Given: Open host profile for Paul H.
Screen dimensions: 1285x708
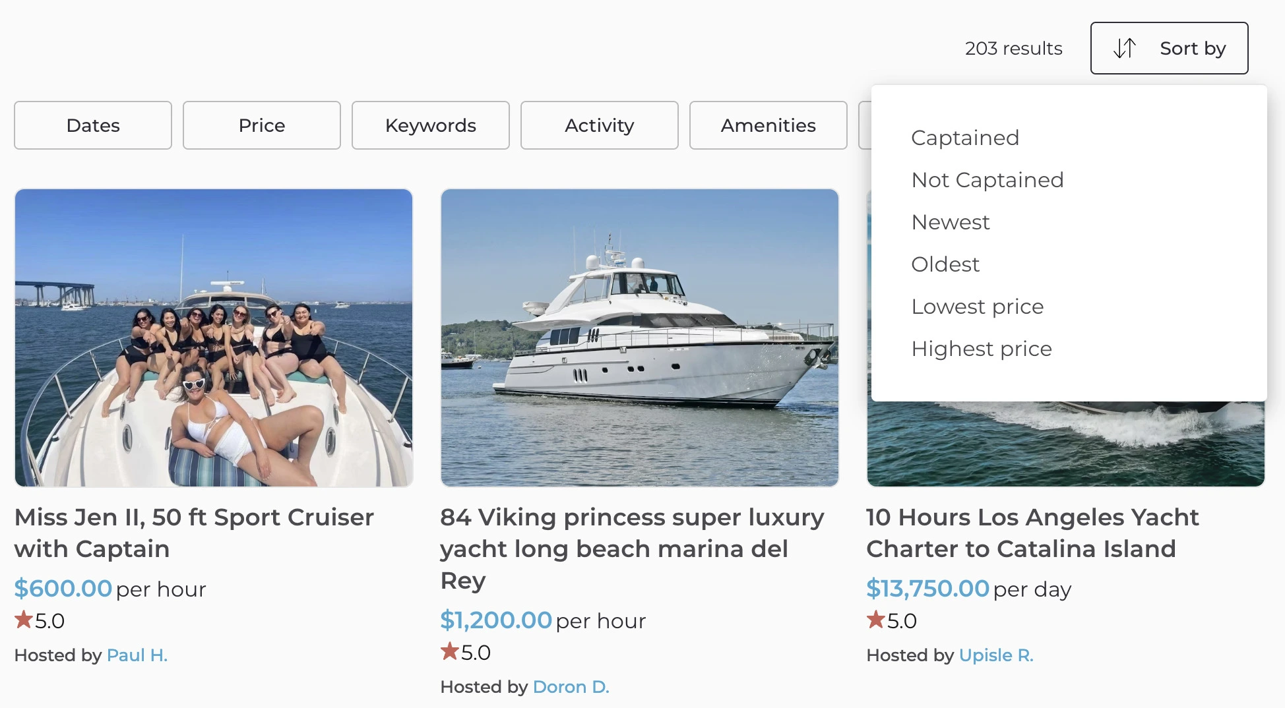Looking at the screenshot, I should [137, 655].
